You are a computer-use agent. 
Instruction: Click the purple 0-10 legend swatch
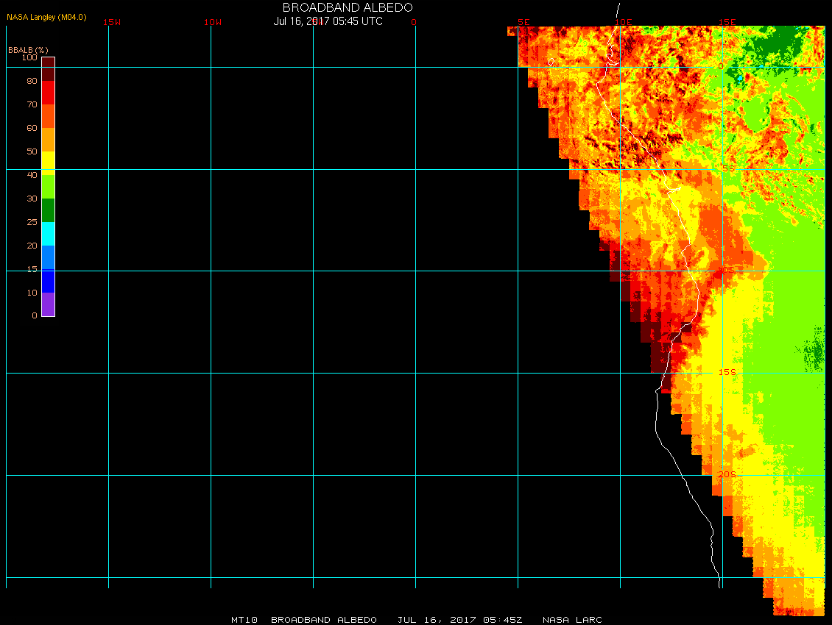coord(49,304)
